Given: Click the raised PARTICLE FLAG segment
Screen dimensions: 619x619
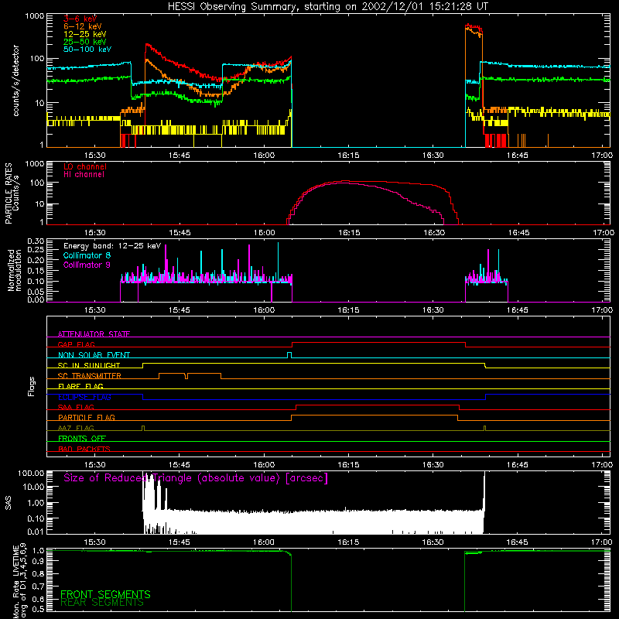Looking at the screenshot, I should pos(374,416).
